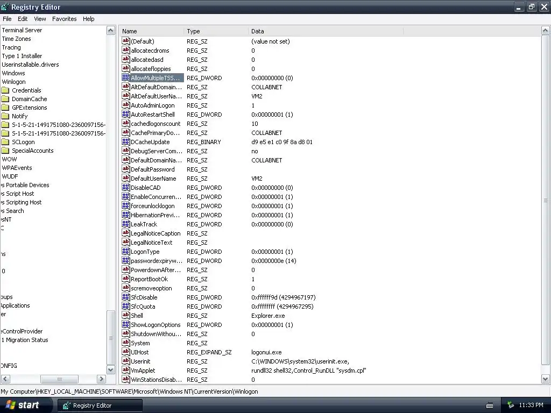Sort values by the Name column header
551x413 pixels.
click(x=151, y=31)
